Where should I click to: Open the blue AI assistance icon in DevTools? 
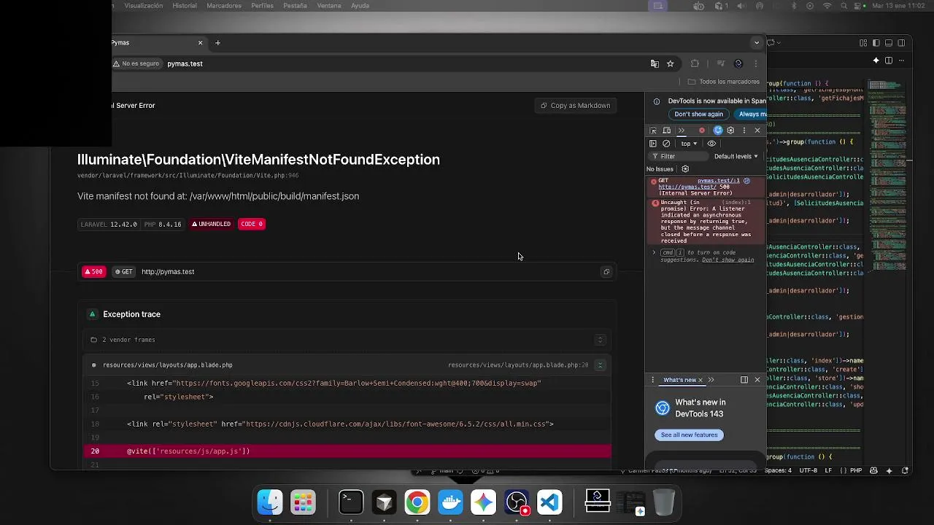pyautogui.click(x=718, y=131)
